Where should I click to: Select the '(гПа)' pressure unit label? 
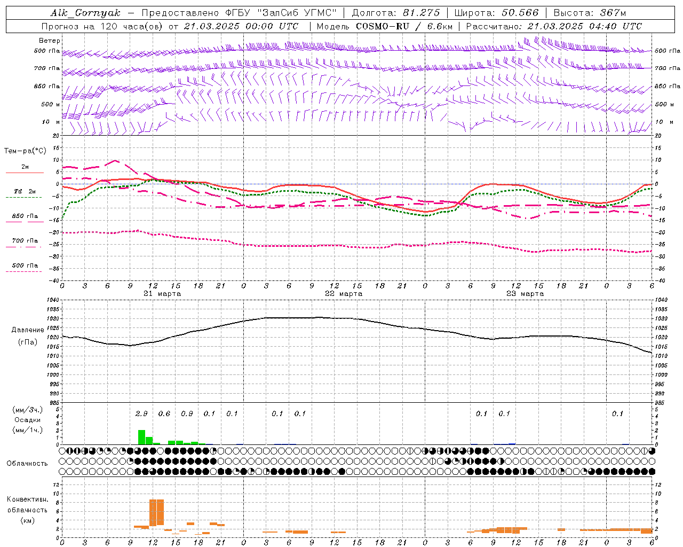pyautogui.click(x=28, y=342)
